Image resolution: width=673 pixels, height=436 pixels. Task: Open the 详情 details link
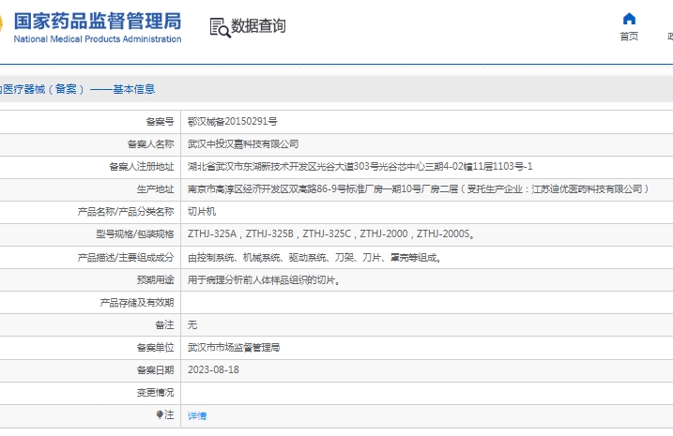point(197,415)
